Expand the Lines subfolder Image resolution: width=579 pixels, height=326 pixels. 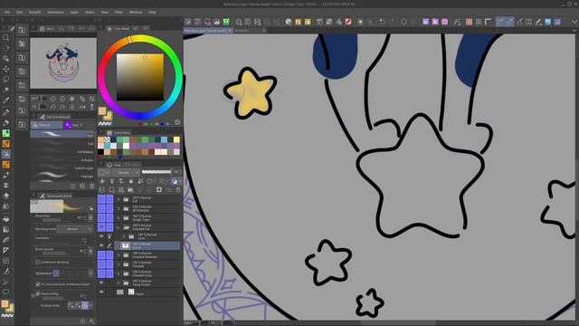125,236
